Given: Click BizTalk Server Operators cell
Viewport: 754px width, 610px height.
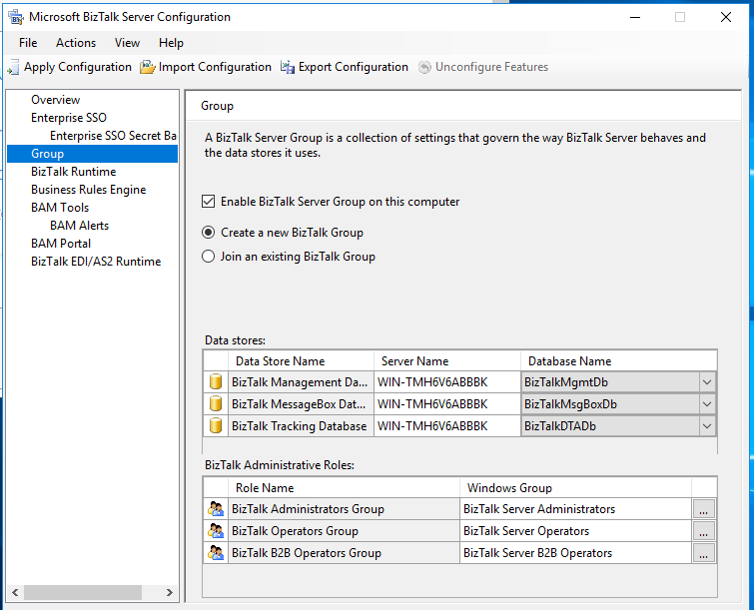Looking at the screenshot, I should pyautogui.click(x=575, y=531).
